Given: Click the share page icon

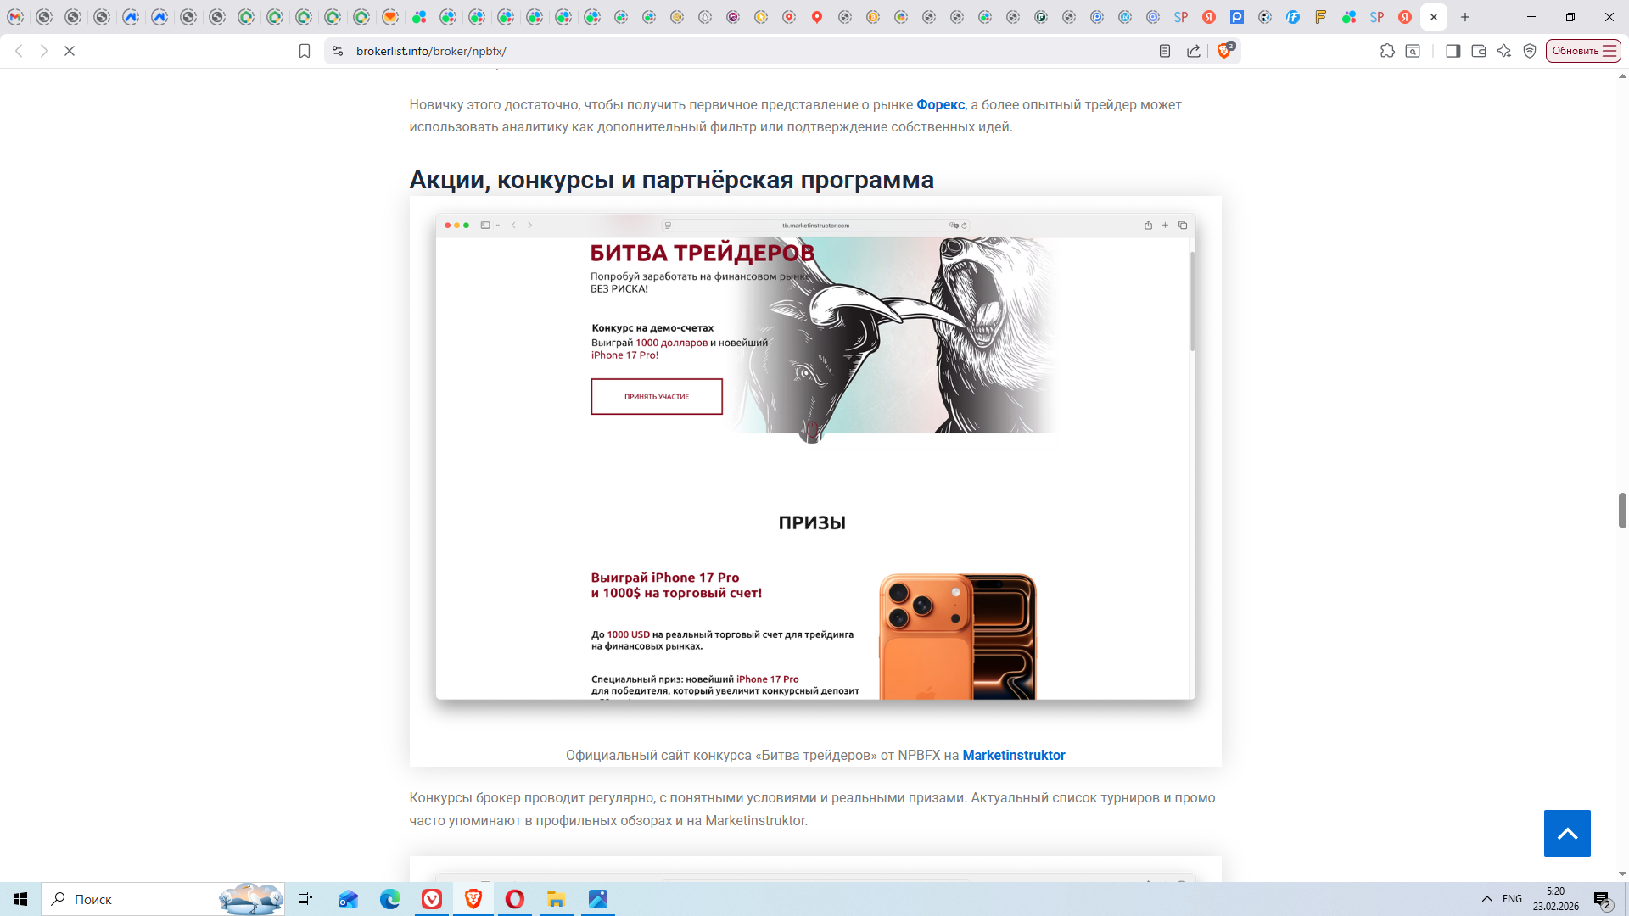Looking at the screenshot, I should [1194, 51].
